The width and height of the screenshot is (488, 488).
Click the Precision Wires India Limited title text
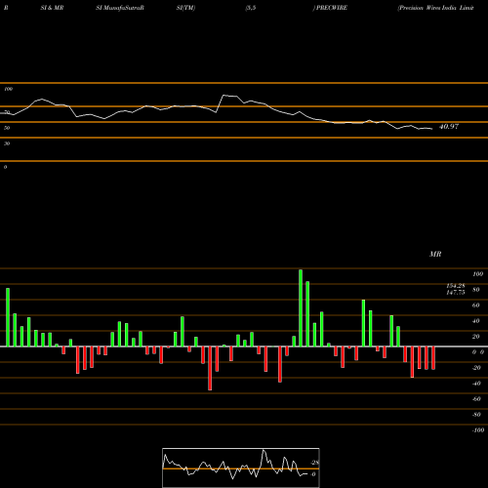pos(435,8)
